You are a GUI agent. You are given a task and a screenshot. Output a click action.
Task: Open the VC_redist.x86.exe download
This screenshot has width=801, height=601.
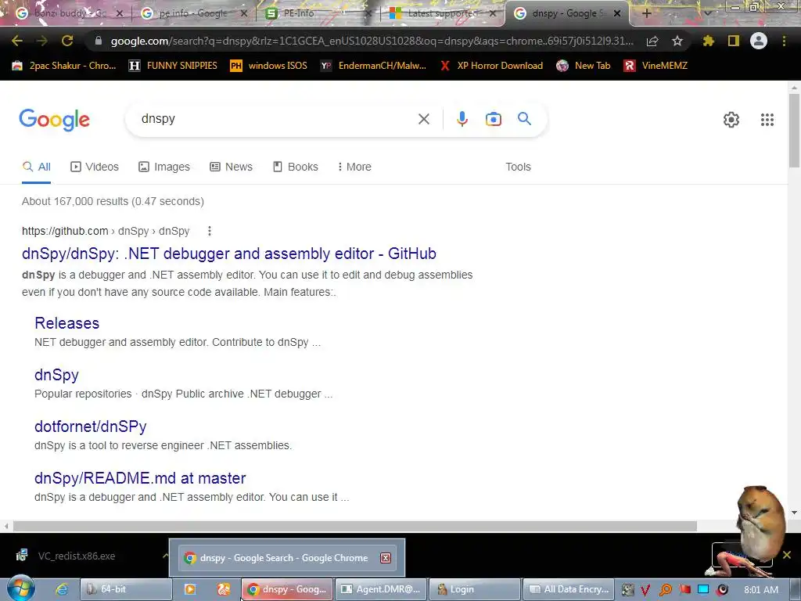tap(77, 556)
